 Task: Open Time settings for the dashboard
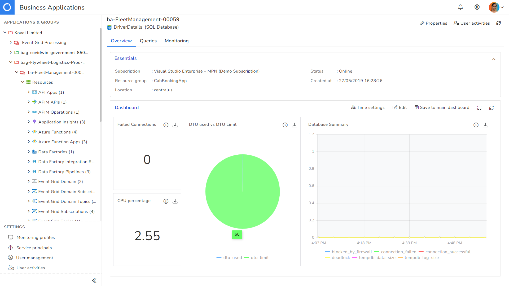[368, 108]
